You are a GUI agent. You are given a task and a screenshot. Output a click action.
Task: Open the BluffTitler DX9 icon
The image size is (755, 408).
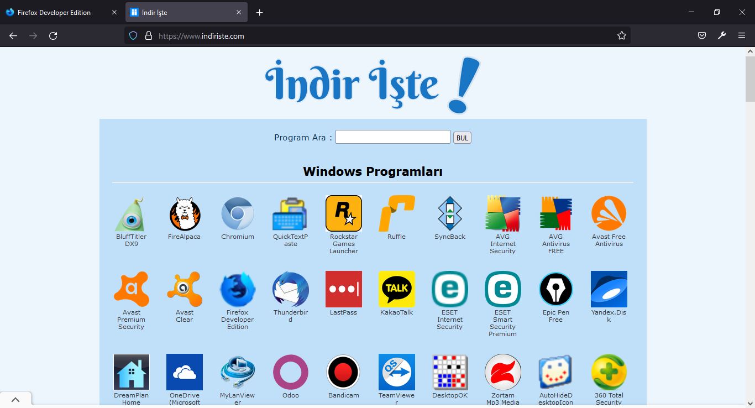click(131, 214)
